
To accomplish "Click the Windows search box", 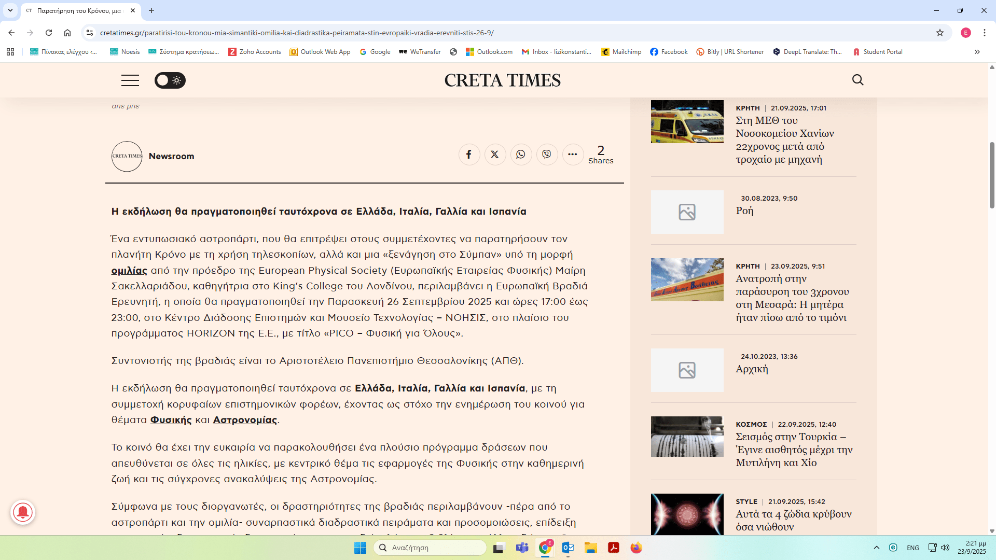I will click(x=431, y=548).
